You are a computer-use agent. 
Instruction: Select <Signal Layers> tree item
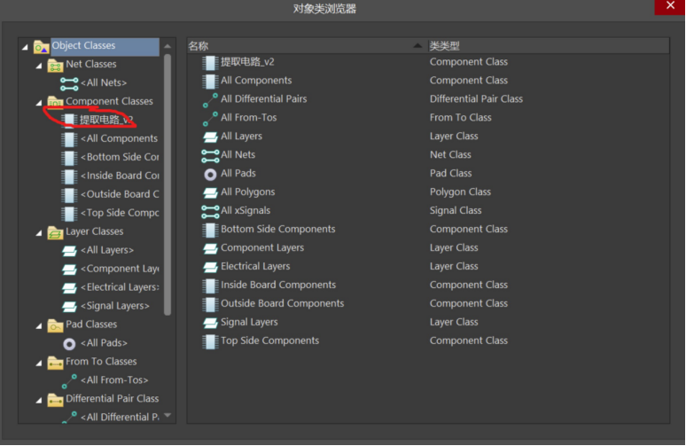(x=114, y=306)
